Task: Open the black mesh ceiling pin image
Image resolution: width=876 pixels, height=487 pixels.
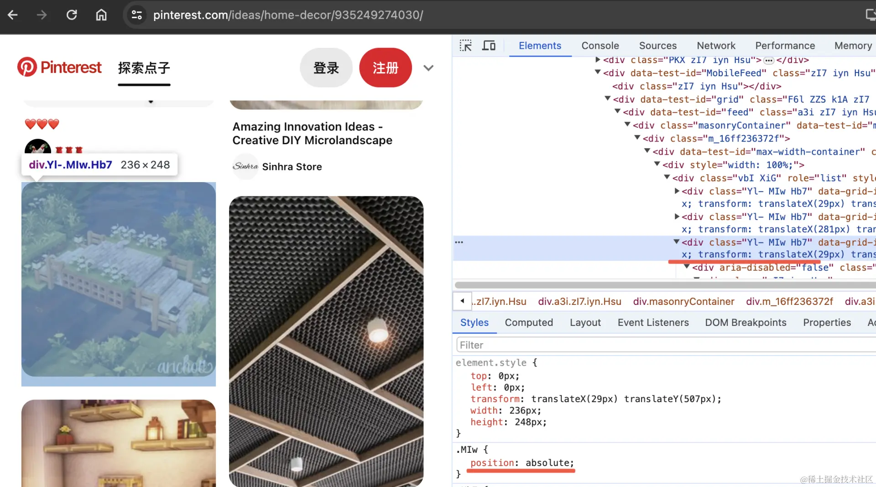Action: (x=326, y=341)
